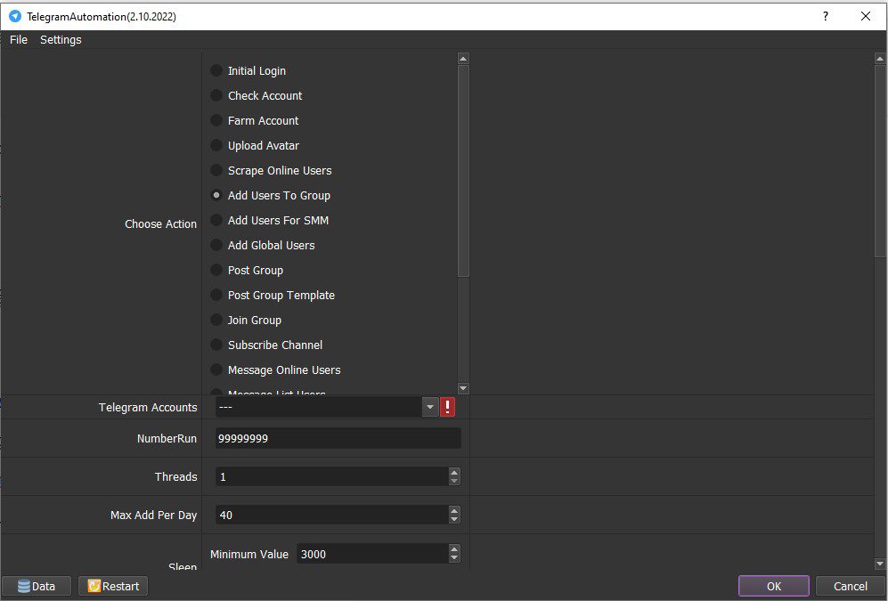The height and width of the screenshot is (601, 888).
Task: Click the Cancel button
Action: click(x=850, y=586)
